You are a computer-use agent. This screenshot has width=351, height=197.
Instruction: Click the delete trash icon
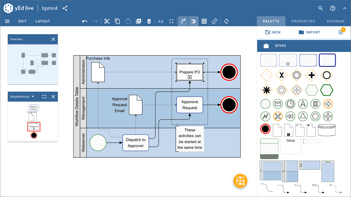coord(149,21)
